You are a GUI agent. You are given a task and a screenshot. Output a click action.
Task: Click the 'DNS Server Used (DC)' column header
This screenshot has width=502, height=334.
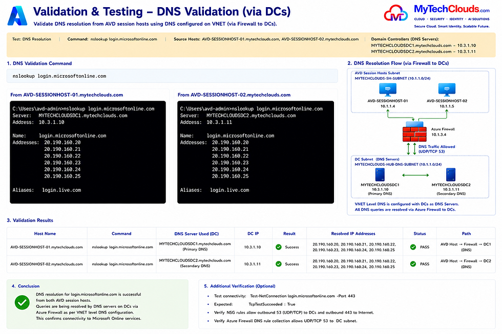197,234
